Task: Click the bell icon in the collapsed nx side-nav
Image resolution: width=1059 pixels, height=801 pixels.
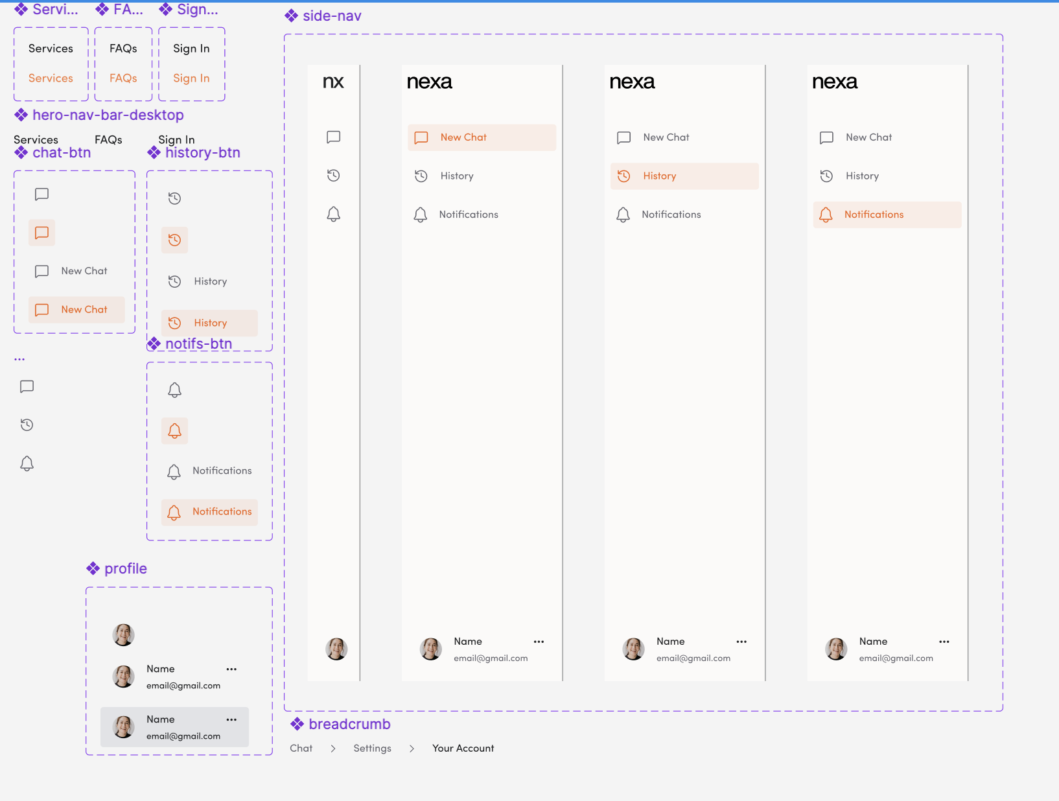Action: coord(334,215)
